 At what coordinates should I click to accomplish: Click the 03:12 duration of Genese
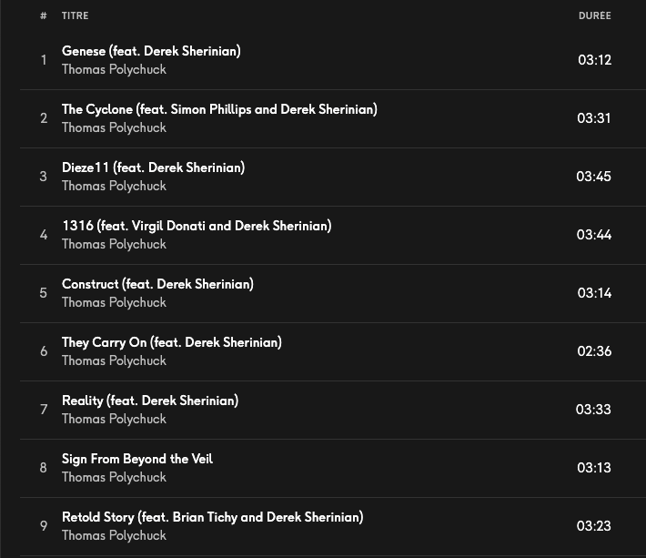[594, 60]
